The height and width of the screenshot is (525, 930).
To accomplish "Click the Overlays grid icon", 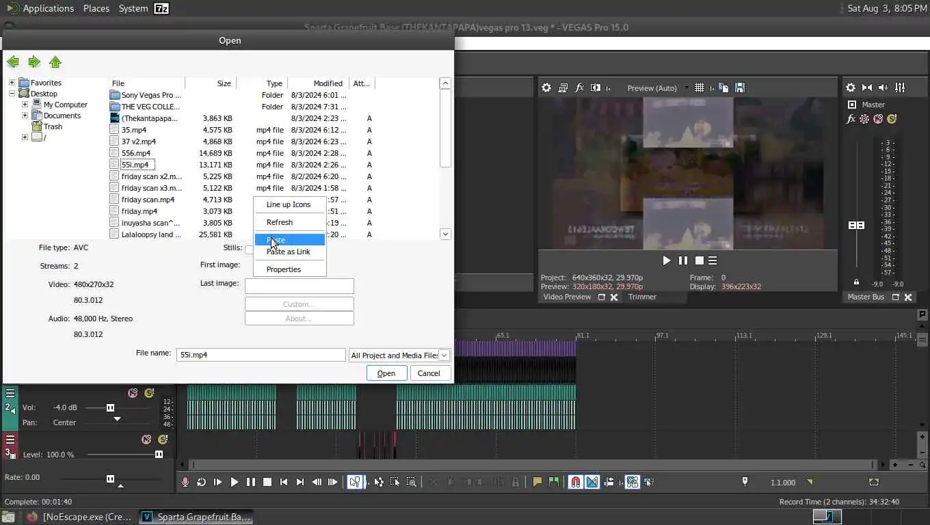I will click(x=700, y=87).
